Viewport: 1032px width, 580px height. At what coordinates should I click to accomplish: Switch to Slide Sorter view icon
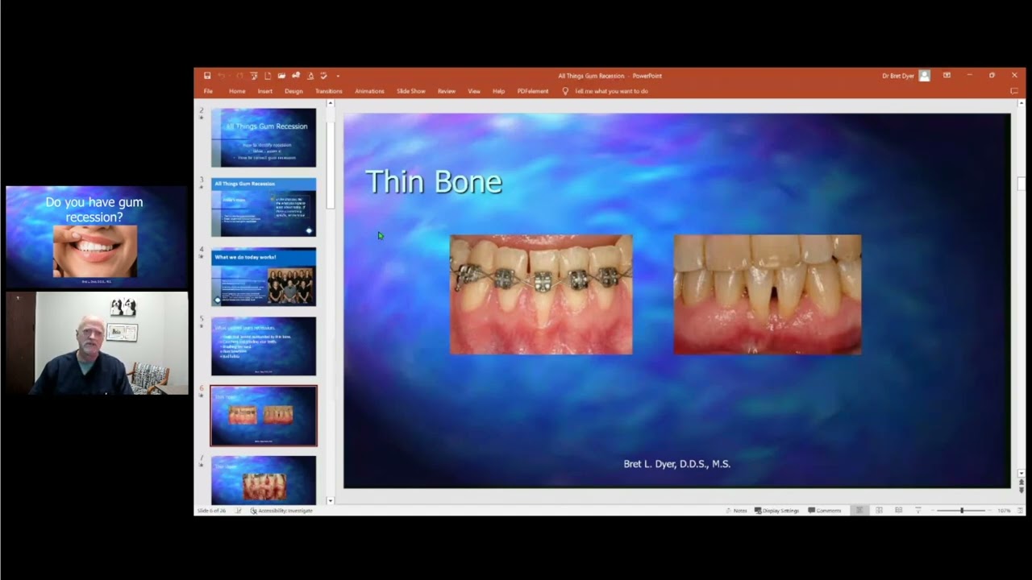click(879, 511)
